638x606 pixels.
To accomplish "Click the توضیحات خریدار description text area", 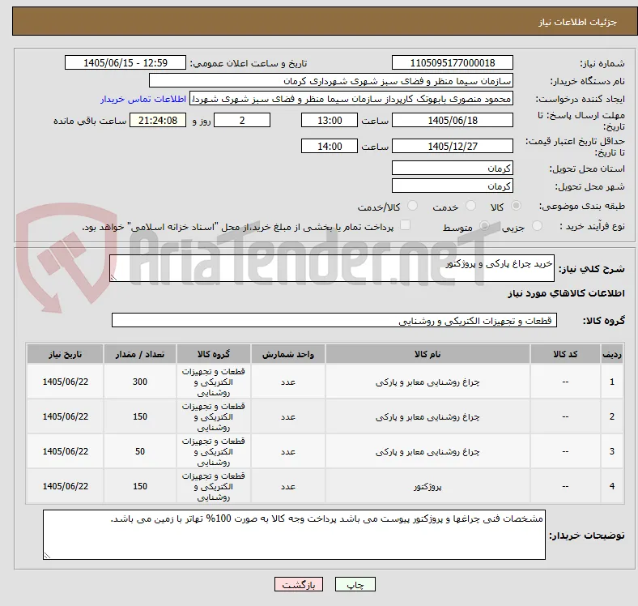I will tap(294, 535).
